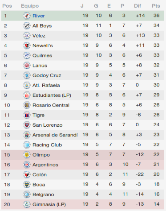Select Godoy Cruz team name
The image size is (166, 211).
point(47,75)
